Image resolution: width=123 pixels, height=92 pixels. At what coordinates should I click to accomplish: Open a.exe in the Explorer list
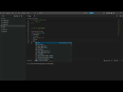(13, 18)
